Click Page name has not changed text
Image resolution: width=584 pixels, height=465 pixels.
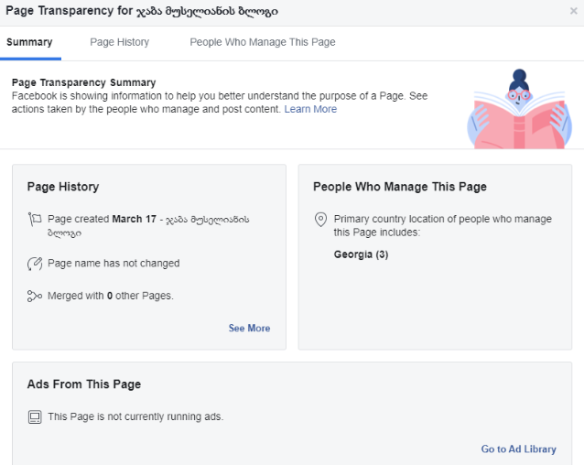pyautogui.click(x=114, y=264)
